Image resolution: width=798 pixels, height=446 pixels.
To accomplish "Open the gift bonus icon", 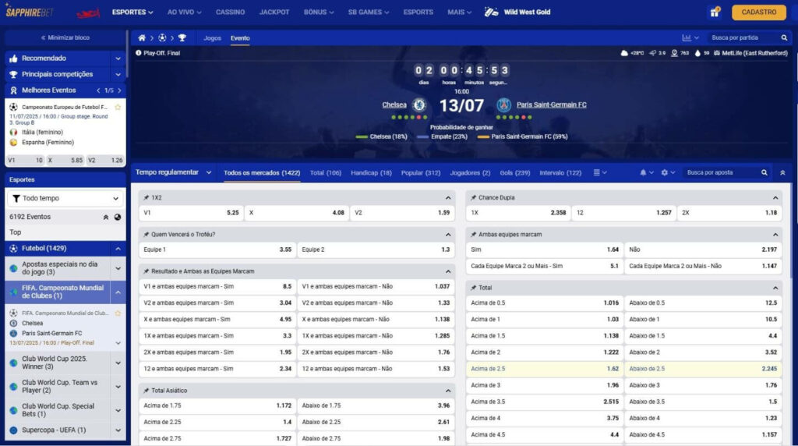I will pyautogui.click(x=715, y=12).
